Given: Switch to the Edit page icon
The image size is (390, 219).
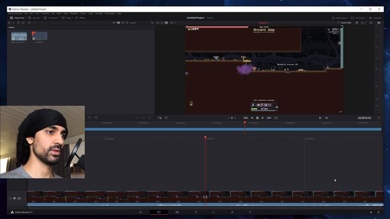Looking at the screenshot, I should point(177,212).
